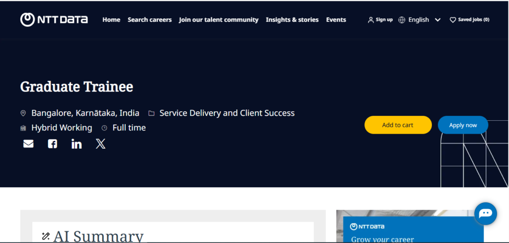The width and height of the screenshot is (509, 243).
Task: Click the AI Summary heading
Action: tap(98, 236)
